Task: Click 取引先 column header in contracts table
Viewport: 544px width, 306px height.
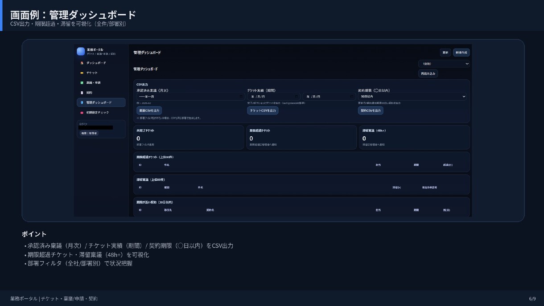Action: [168, 210]
